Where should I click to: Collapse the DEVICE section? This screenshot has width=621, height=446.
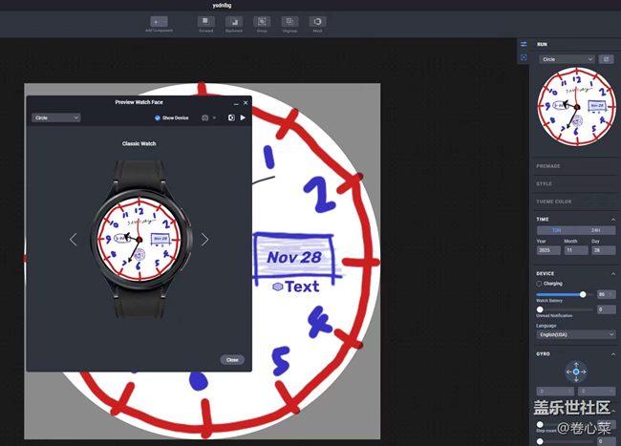(613, 273)
